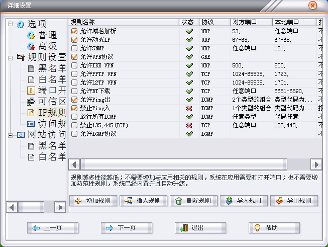The image size is (328, 247).
Task: Click the rule list horizontal scrollbar thumb
Action: tap(184, 164)
